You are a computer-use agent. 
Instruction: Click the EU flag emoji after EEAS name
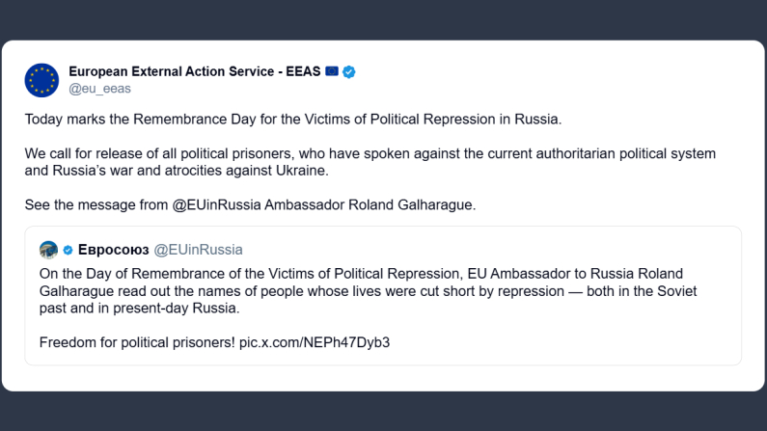pos(331,71)
